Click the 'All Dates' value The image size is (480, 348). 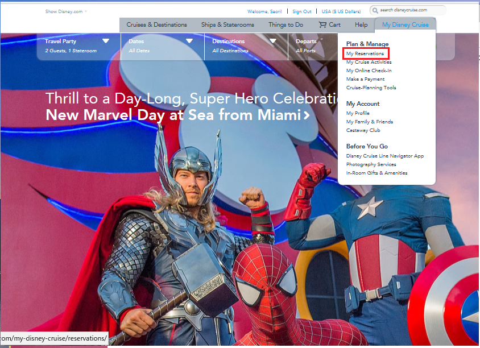pyautogui.click(x=139, y=51)
